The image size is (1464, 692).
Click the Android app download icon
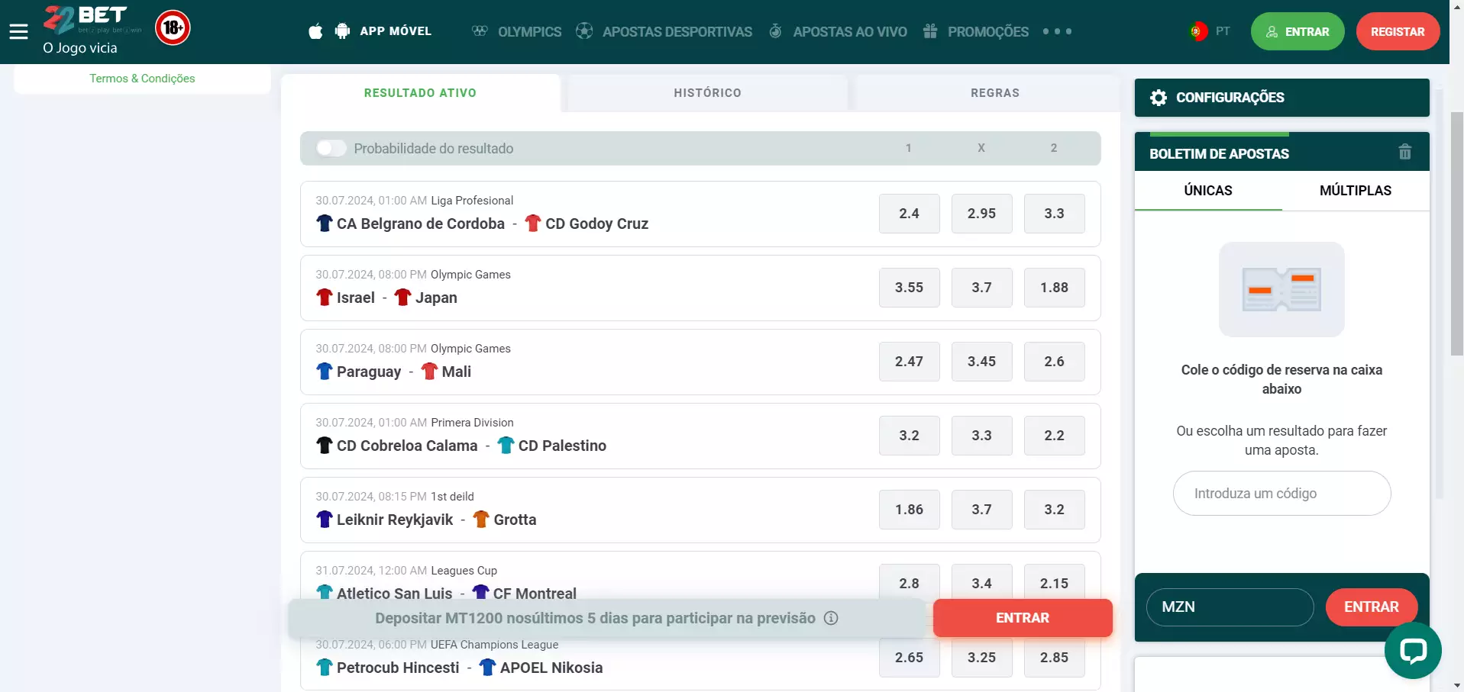pyautogui.click(x=342, y=31)
